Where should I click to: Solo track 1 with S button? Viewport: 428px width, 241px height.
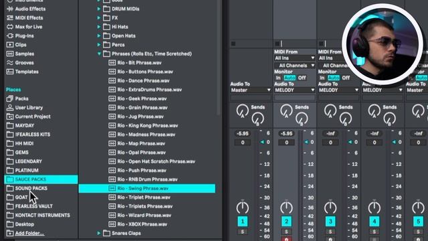(x=242, y=232)
